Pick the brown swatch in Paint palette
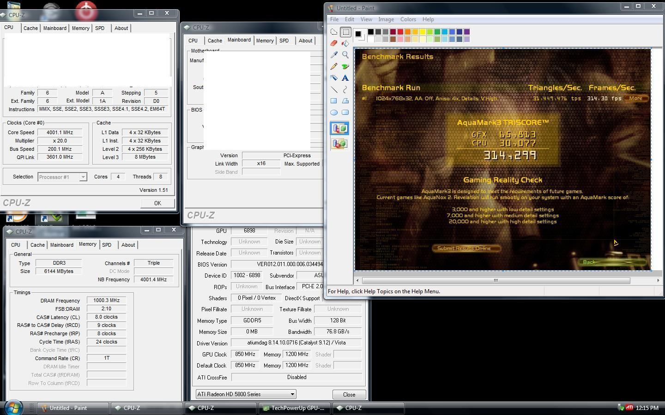 (x=393, y=39)
